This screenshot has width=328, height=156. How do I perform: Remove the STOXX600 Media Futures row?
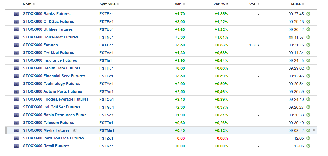(x=314, y=130)
